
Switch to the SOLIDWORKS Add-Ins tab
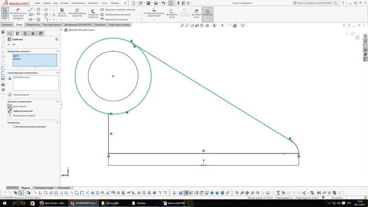pyautogui.click(x=78, y=25)
